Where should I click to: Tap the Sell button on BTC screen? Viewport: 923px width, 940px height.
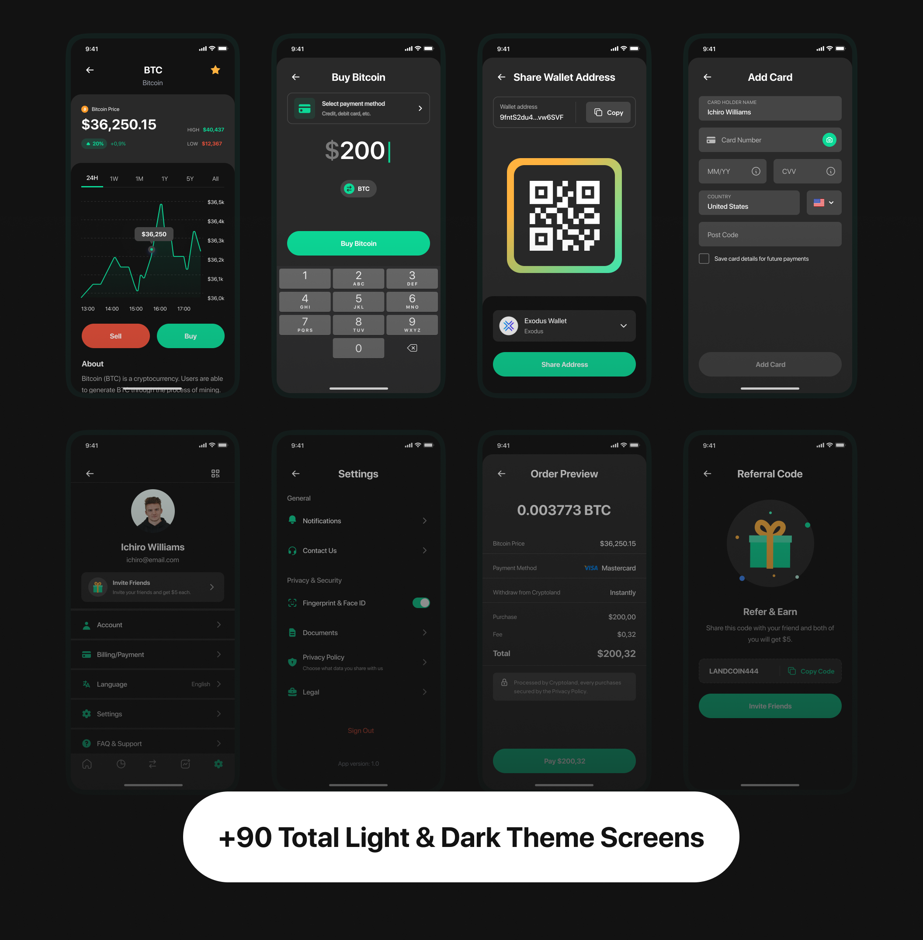click(x=118, y=335)
